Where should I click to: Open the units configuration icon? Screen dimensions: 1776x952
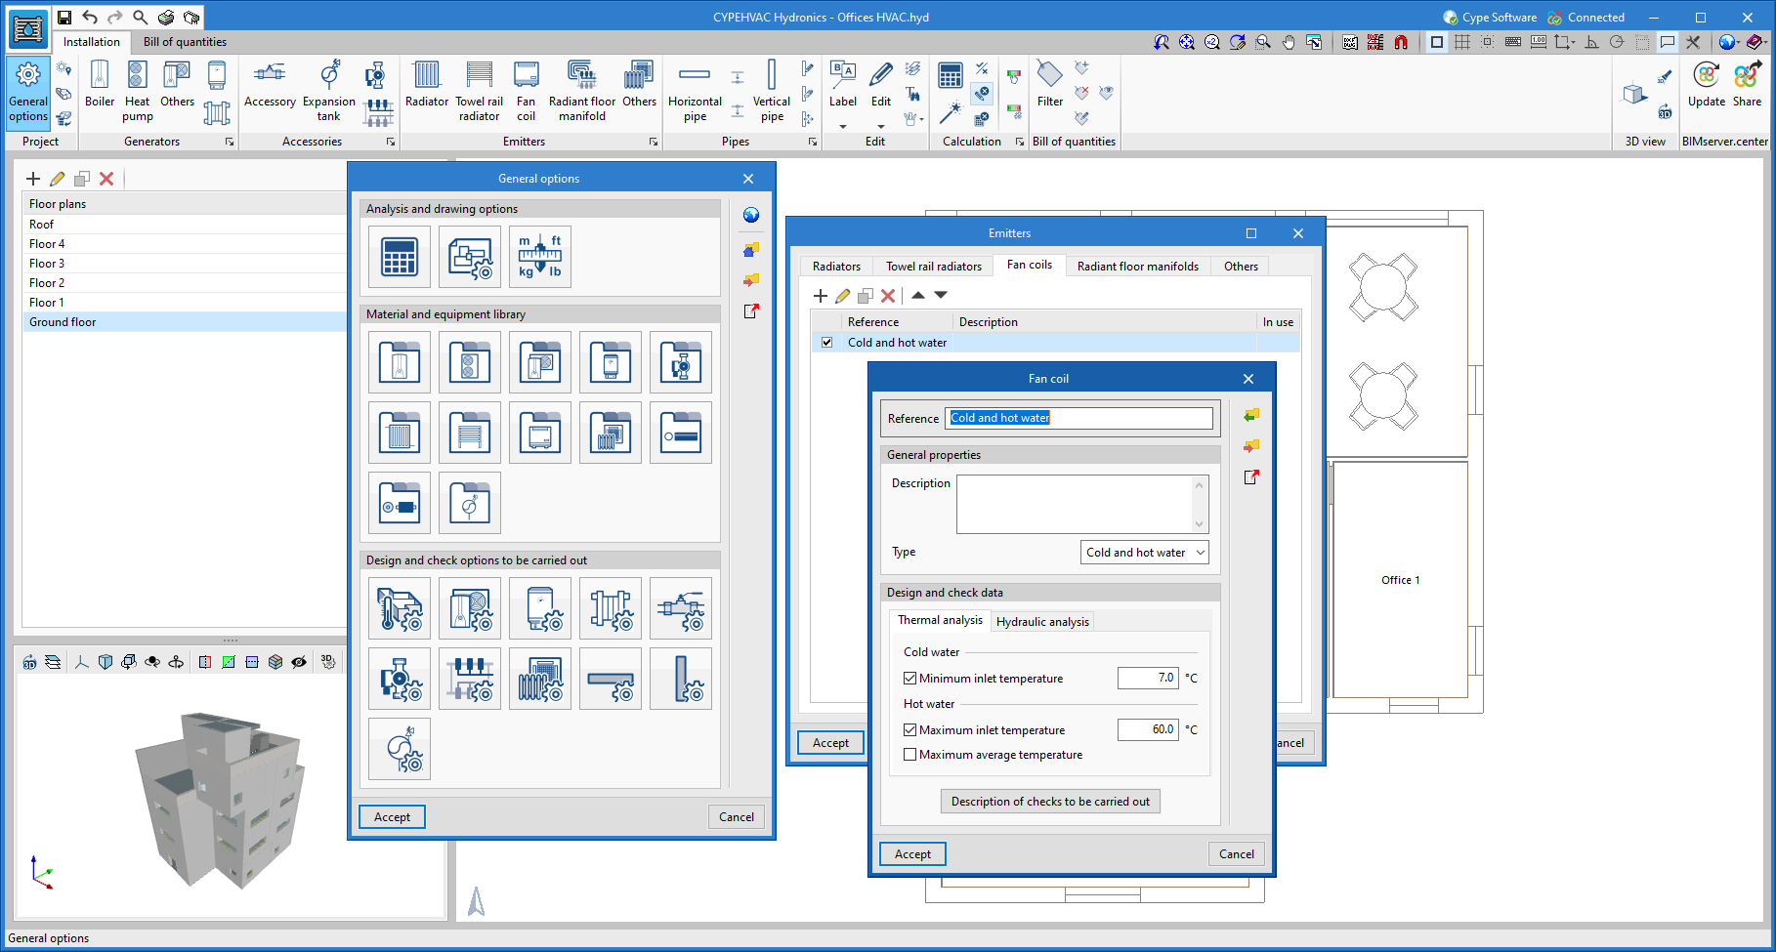(x=540, y=257)
